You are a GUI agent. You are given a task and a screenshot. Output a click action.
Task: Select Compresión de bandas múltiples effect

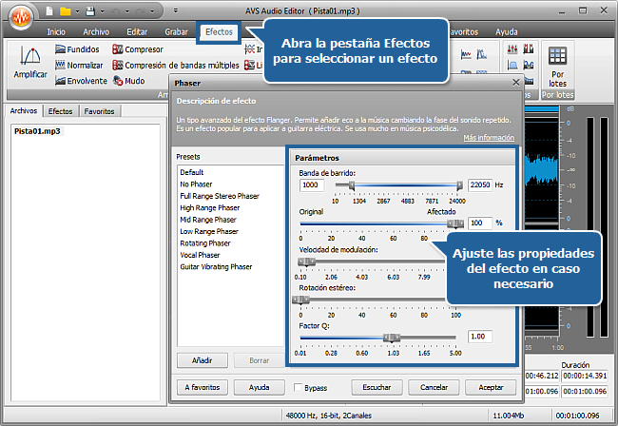coord(176,65)
